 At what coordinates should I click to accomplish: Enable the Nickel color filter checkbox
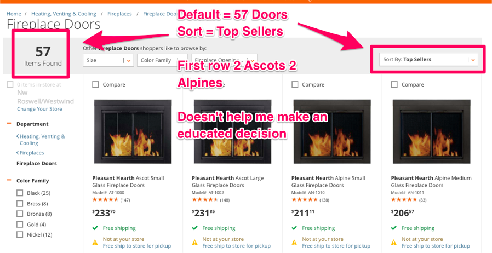pyautogui.click(x=20, y=234)
